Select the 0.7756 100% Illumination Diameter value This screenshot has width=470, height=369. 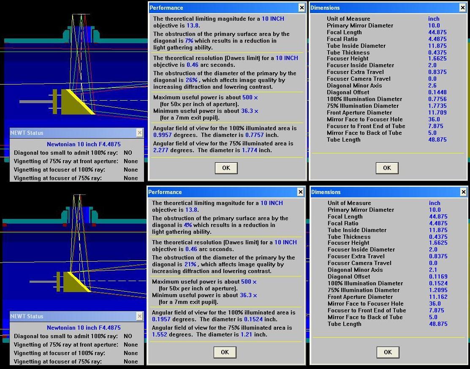tap(437, 99)
